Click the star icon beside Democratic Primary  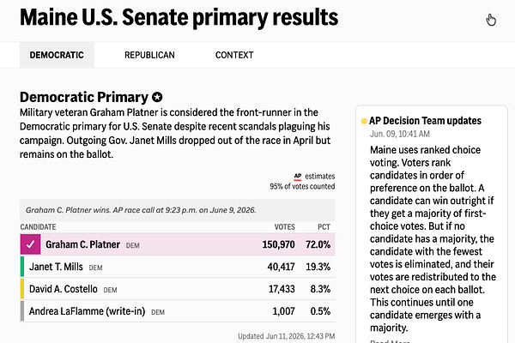point(157,97)
